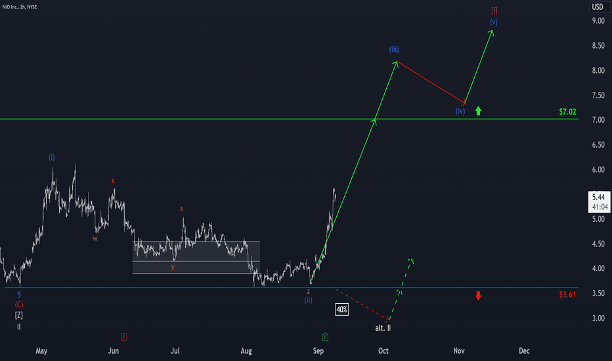Click the green earnings marker near September
Screen dimensions: 612x361
pyautogui.click(x=325, y=337)
